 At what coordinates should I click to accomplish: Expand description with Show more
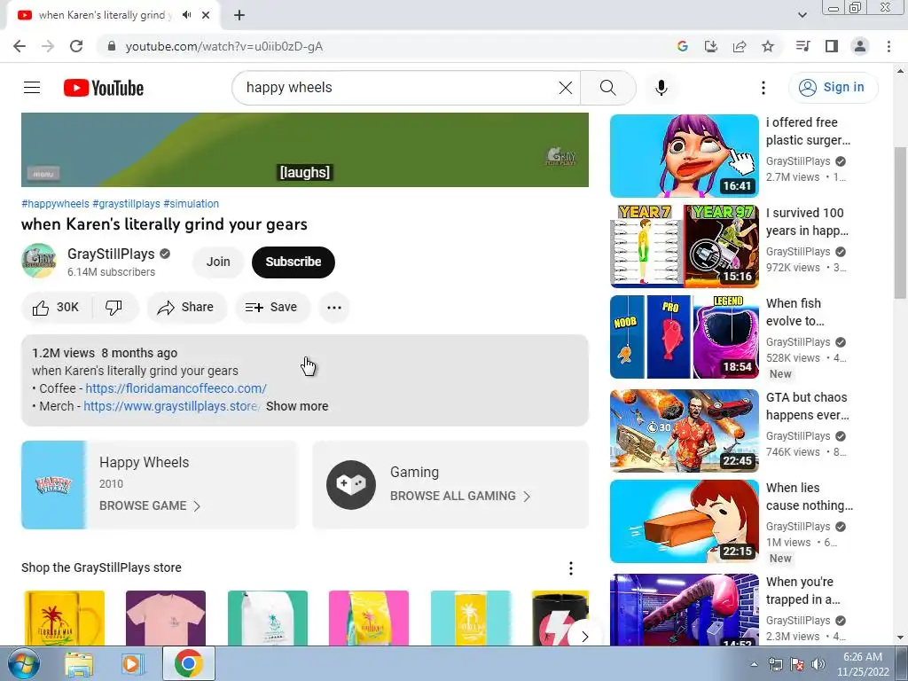[x=297, y=406]
